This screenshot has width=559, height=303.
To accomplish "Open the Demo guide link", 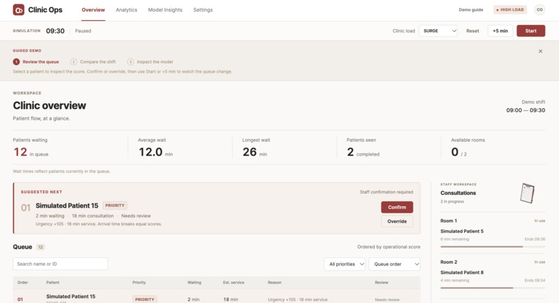I will click(x=471, y=10).
